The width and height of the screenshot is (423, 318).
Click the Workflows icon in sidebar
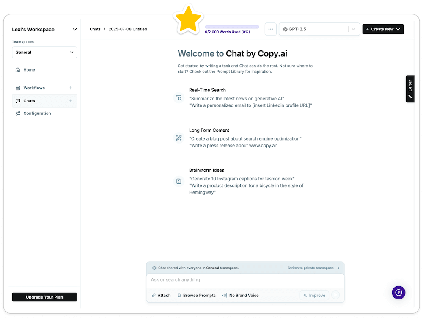tap(18, 88)
